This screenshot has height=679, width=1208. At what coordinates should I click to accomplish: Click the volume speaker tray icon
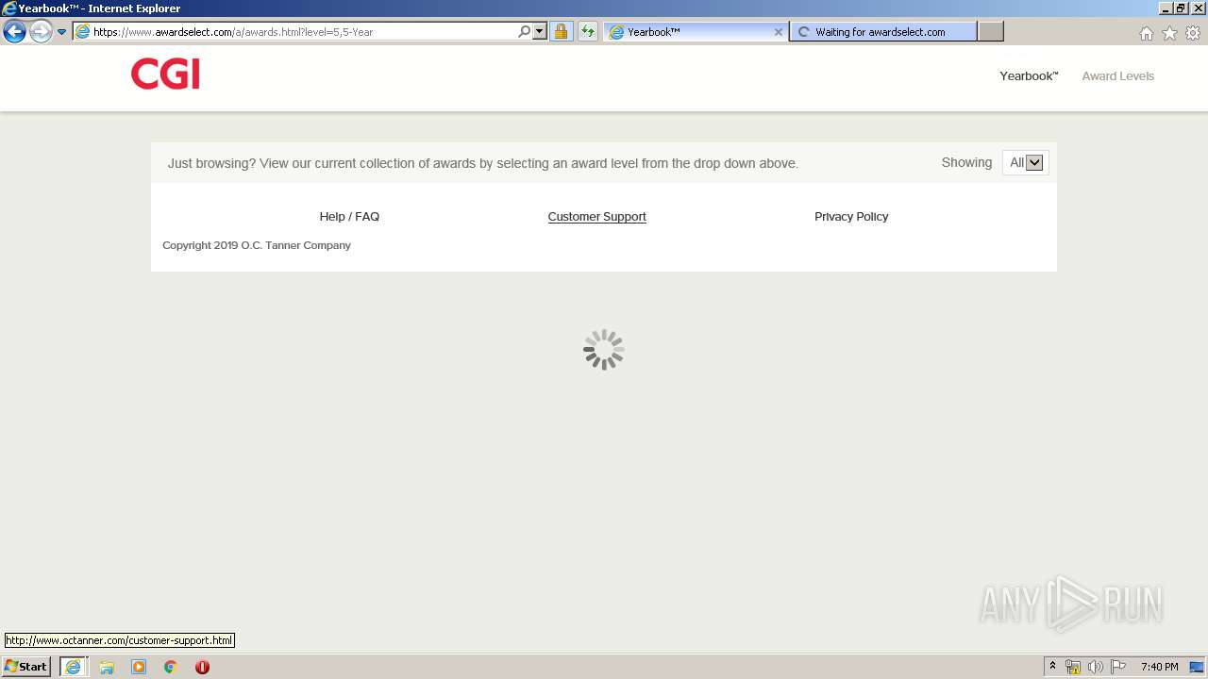[x=1096, y=667]
